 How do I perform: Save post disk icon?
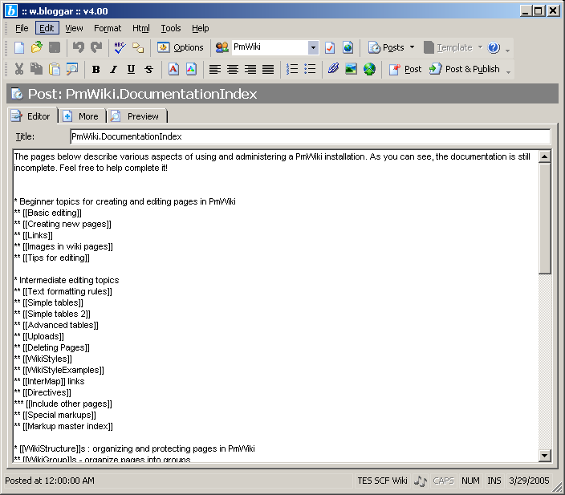coord(55,47)
